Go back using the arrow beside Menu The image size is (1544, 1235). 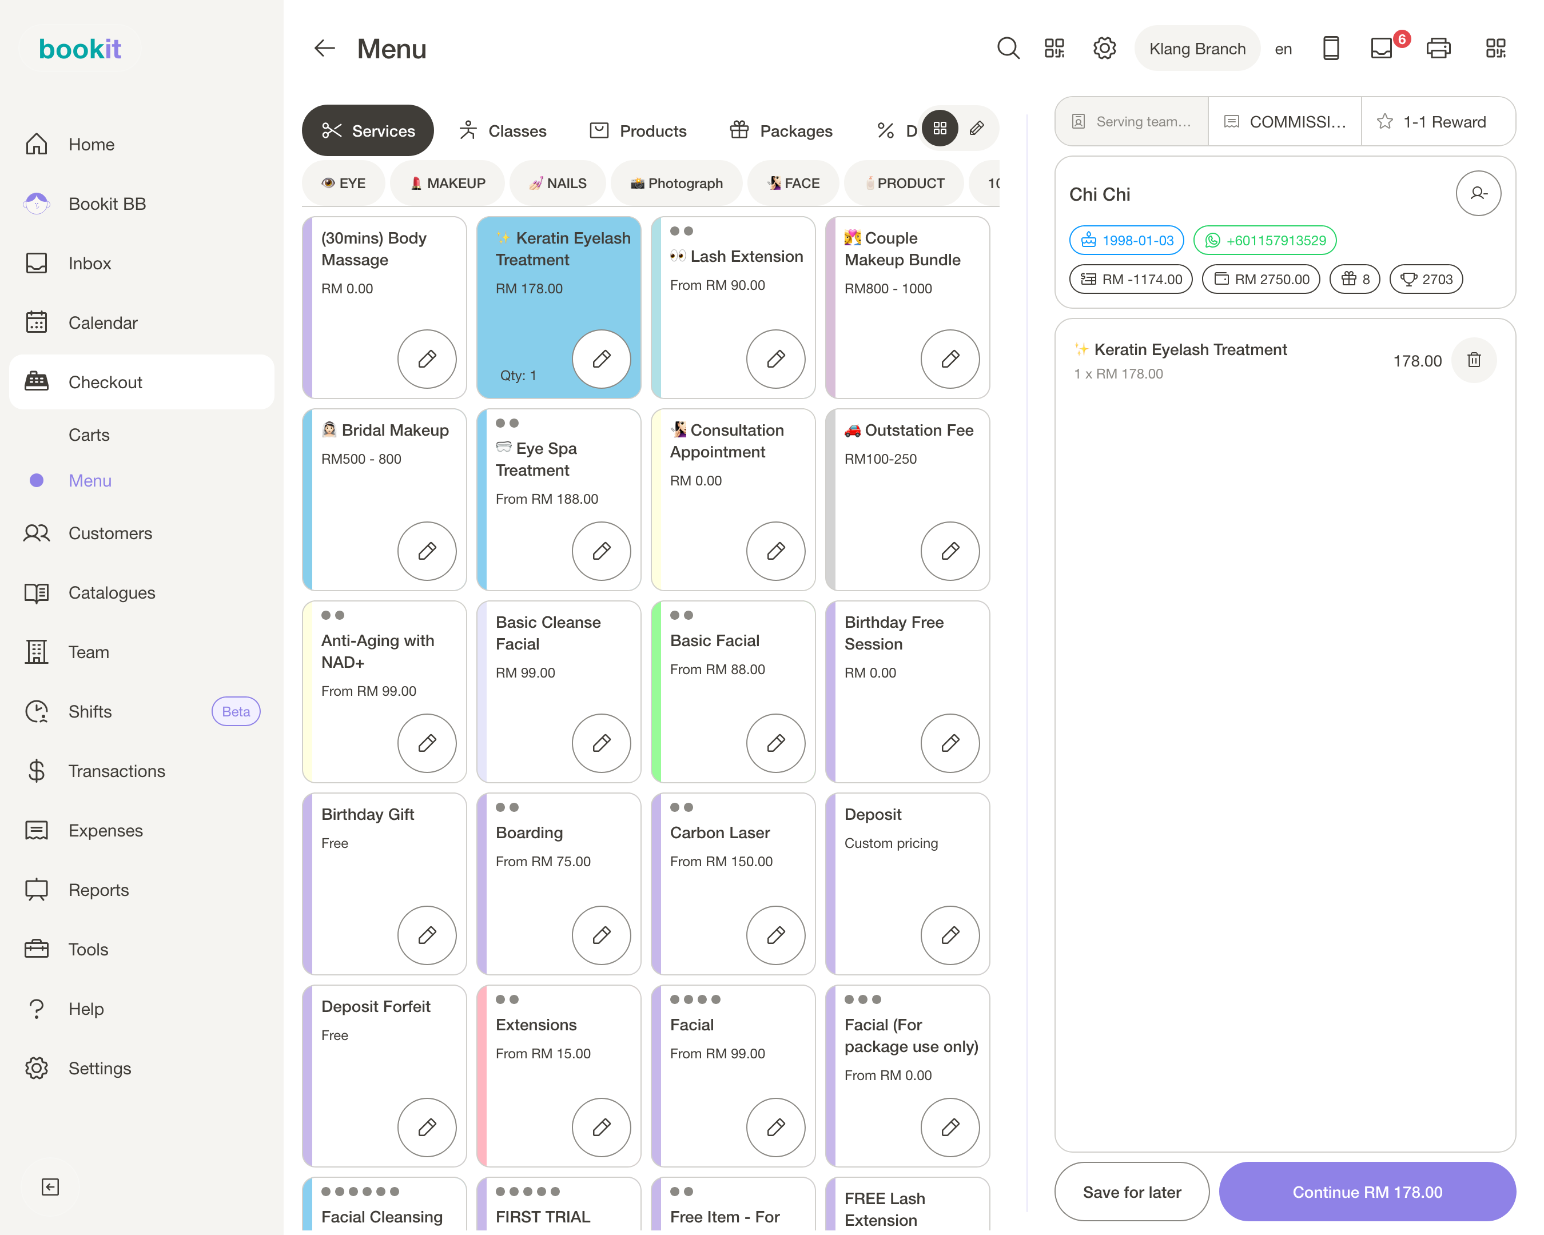(x=324, y=49)
